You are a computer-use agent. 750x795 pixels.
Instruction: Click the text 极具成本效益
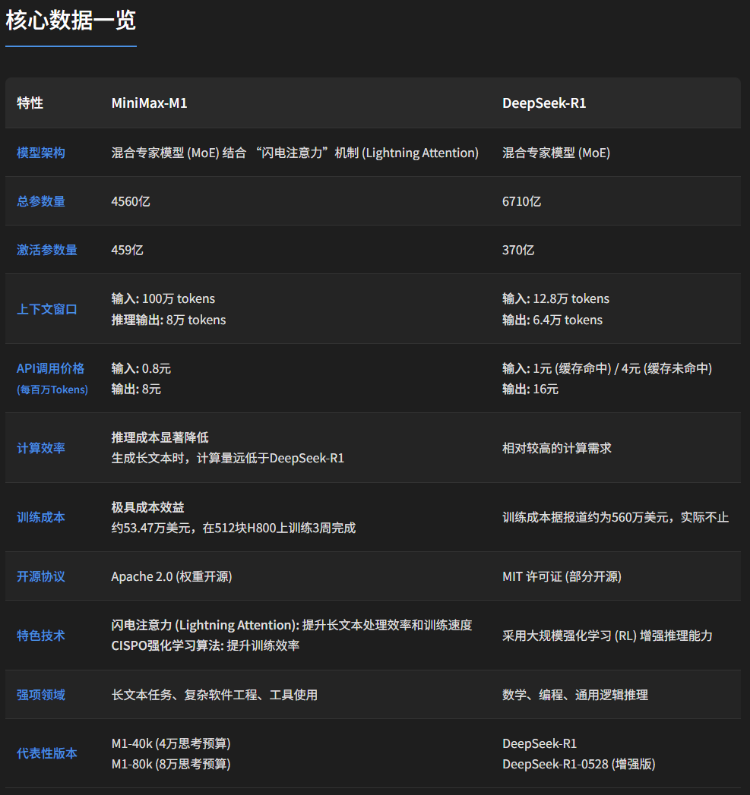coord(147,507)
